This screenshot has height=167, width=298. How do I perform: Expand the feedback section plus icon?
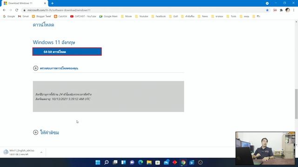pyautogui.click(x=35, y=132)
